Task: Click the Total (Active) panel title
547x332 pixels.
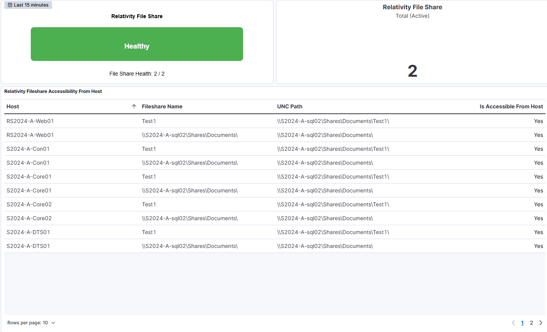Action: 412,16
